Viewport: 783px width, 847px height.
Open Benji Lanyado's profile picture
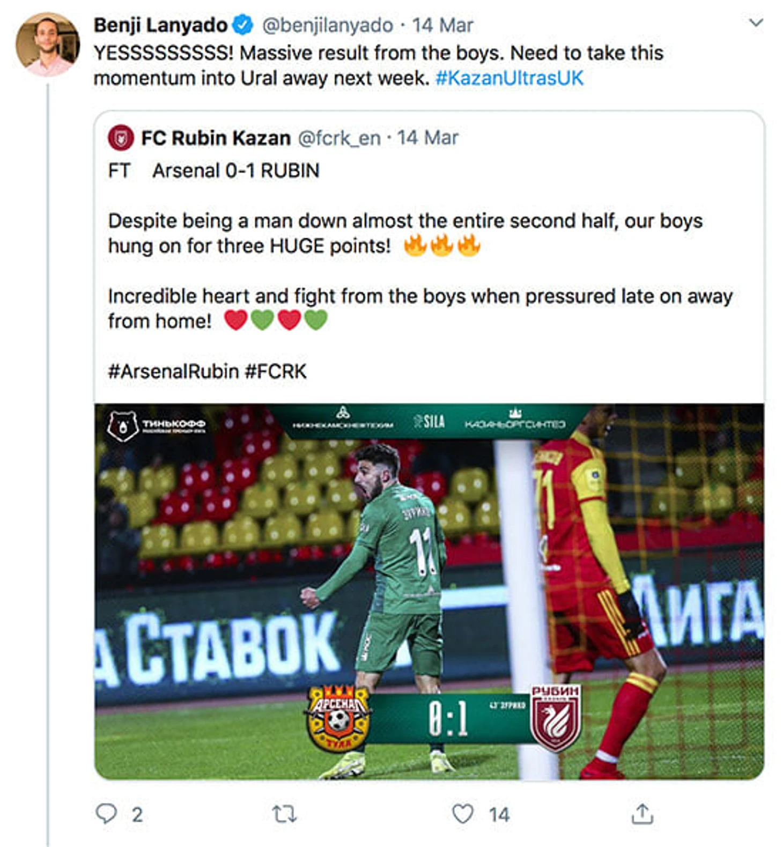[x=48, y=45]
